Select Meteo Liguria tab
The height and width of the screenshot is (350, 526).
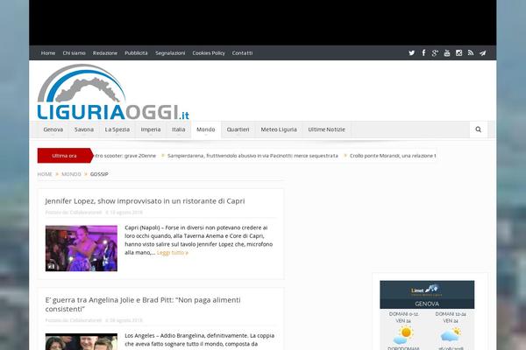279,129
